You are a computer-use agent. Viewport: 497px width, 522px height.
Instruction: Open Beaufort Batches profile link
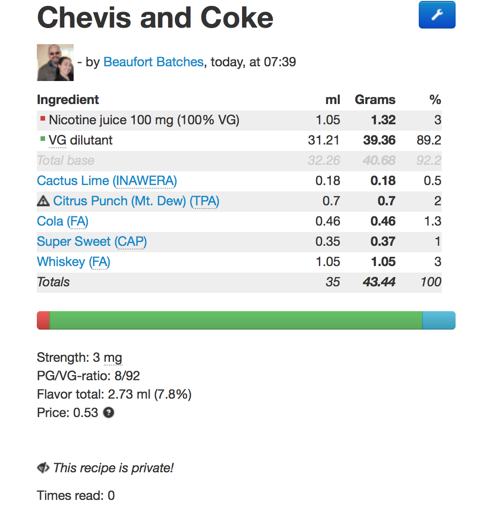(153, 62)
